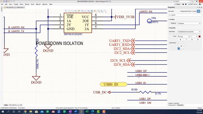Image resolution: width=203 pixels, height=114 pixels.
Task: Click the R159 resistor symbol
Action: (145, 92)
